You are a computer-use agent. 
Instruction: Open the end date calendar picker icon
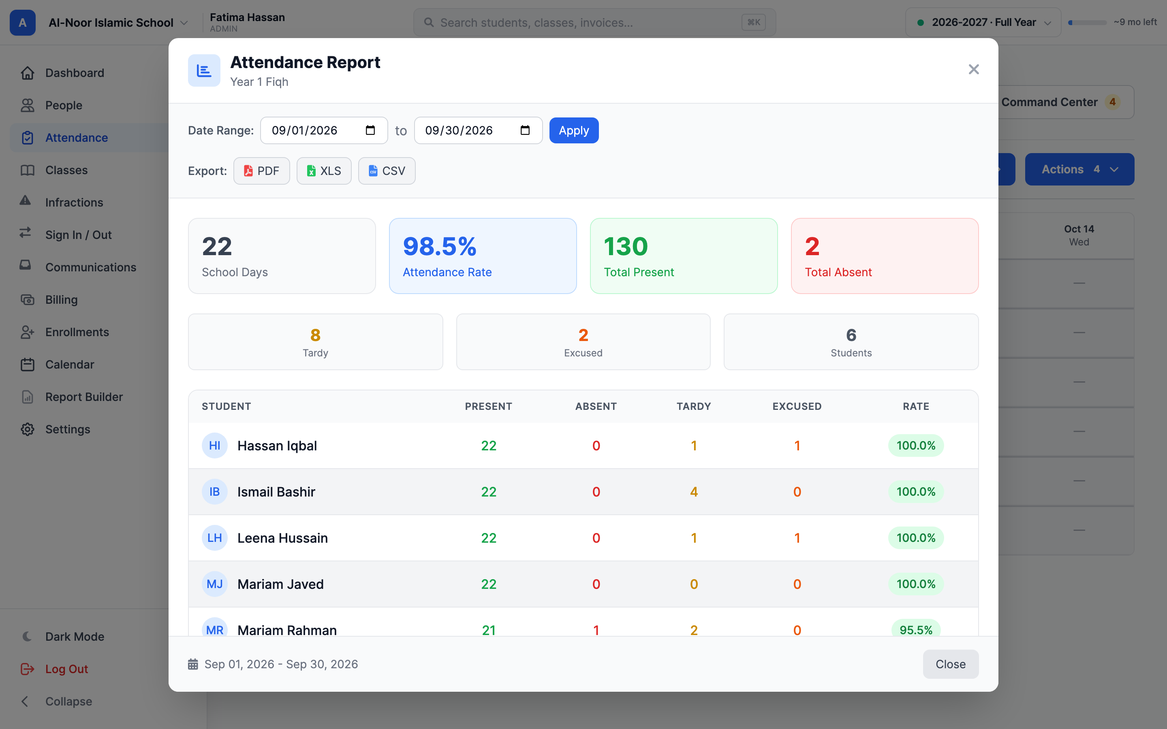[525, 130]
